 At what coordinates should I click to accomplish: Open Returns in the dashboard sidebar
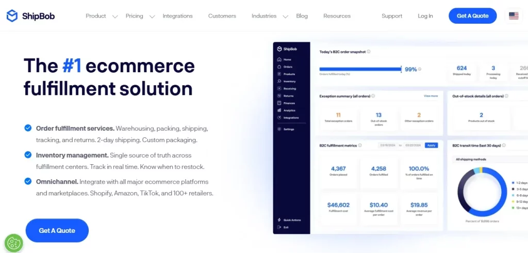point(285,96)
